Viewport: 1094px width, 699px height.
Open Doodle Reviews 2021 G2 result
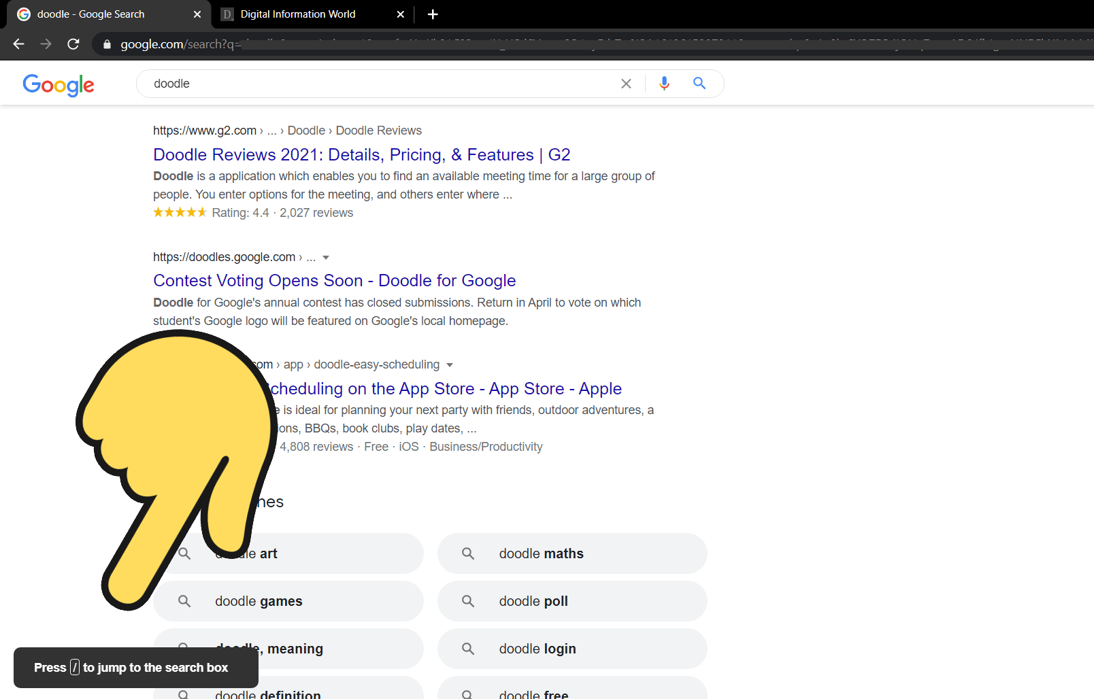[361, 155]
